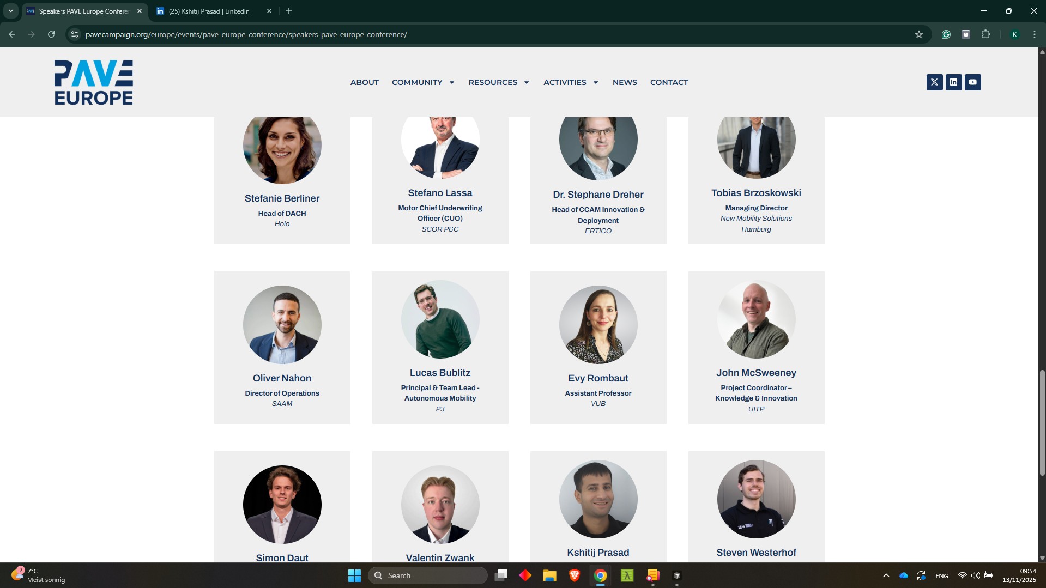Click the John McSweeney name
This screenshot has height=588, width=1046.
click(756, 373)
